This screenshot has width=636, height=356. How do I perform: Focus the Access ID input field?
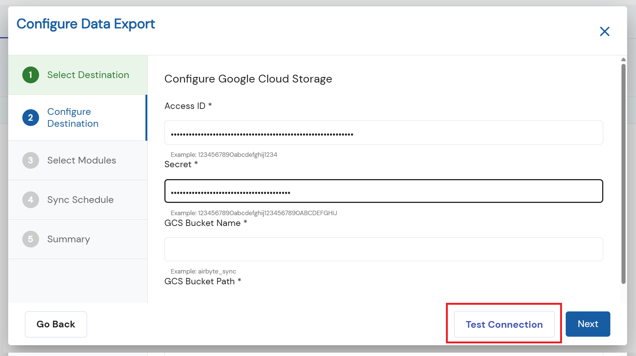click(383, 133)
